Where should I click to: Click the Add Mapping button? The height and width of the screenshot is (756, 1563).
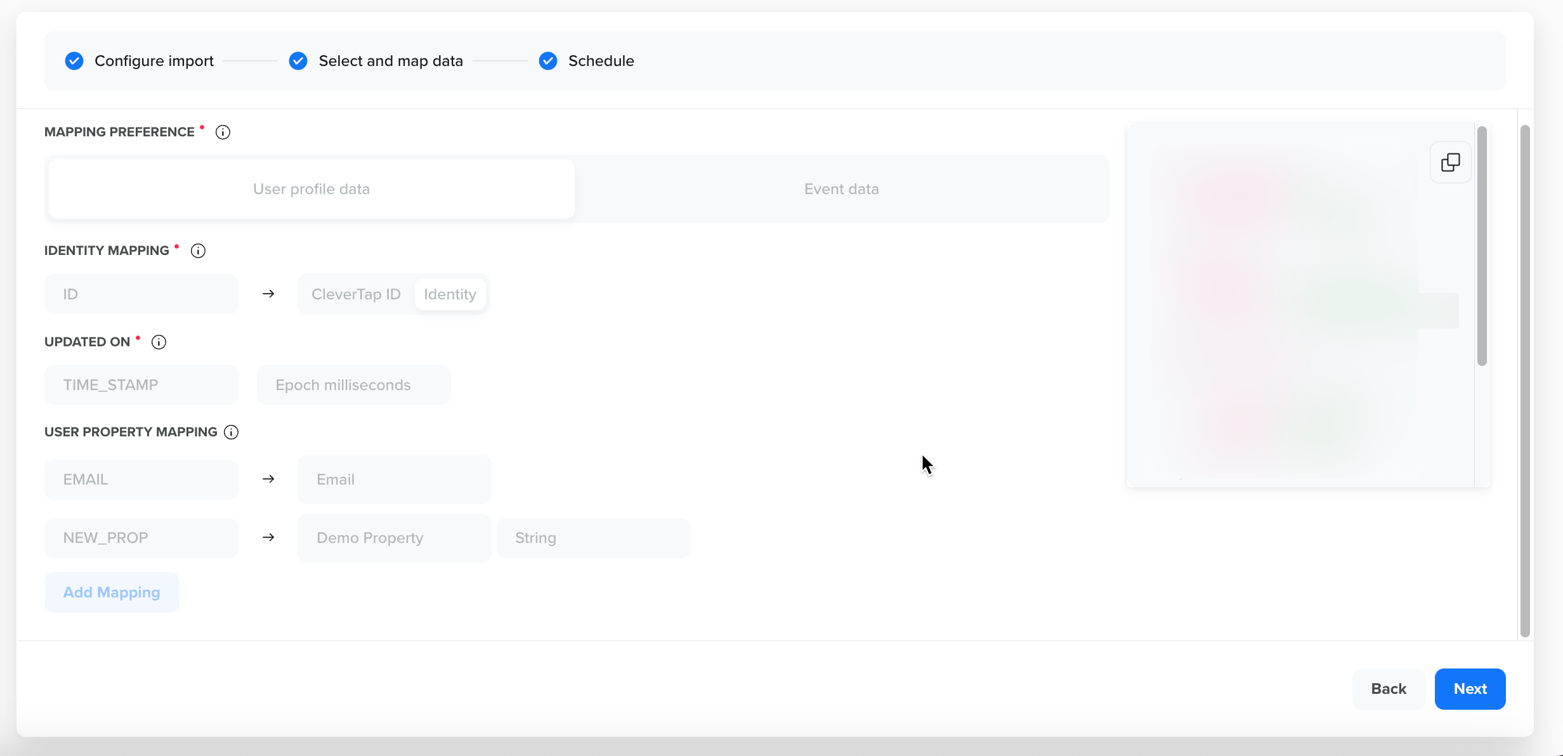[111, 592]
